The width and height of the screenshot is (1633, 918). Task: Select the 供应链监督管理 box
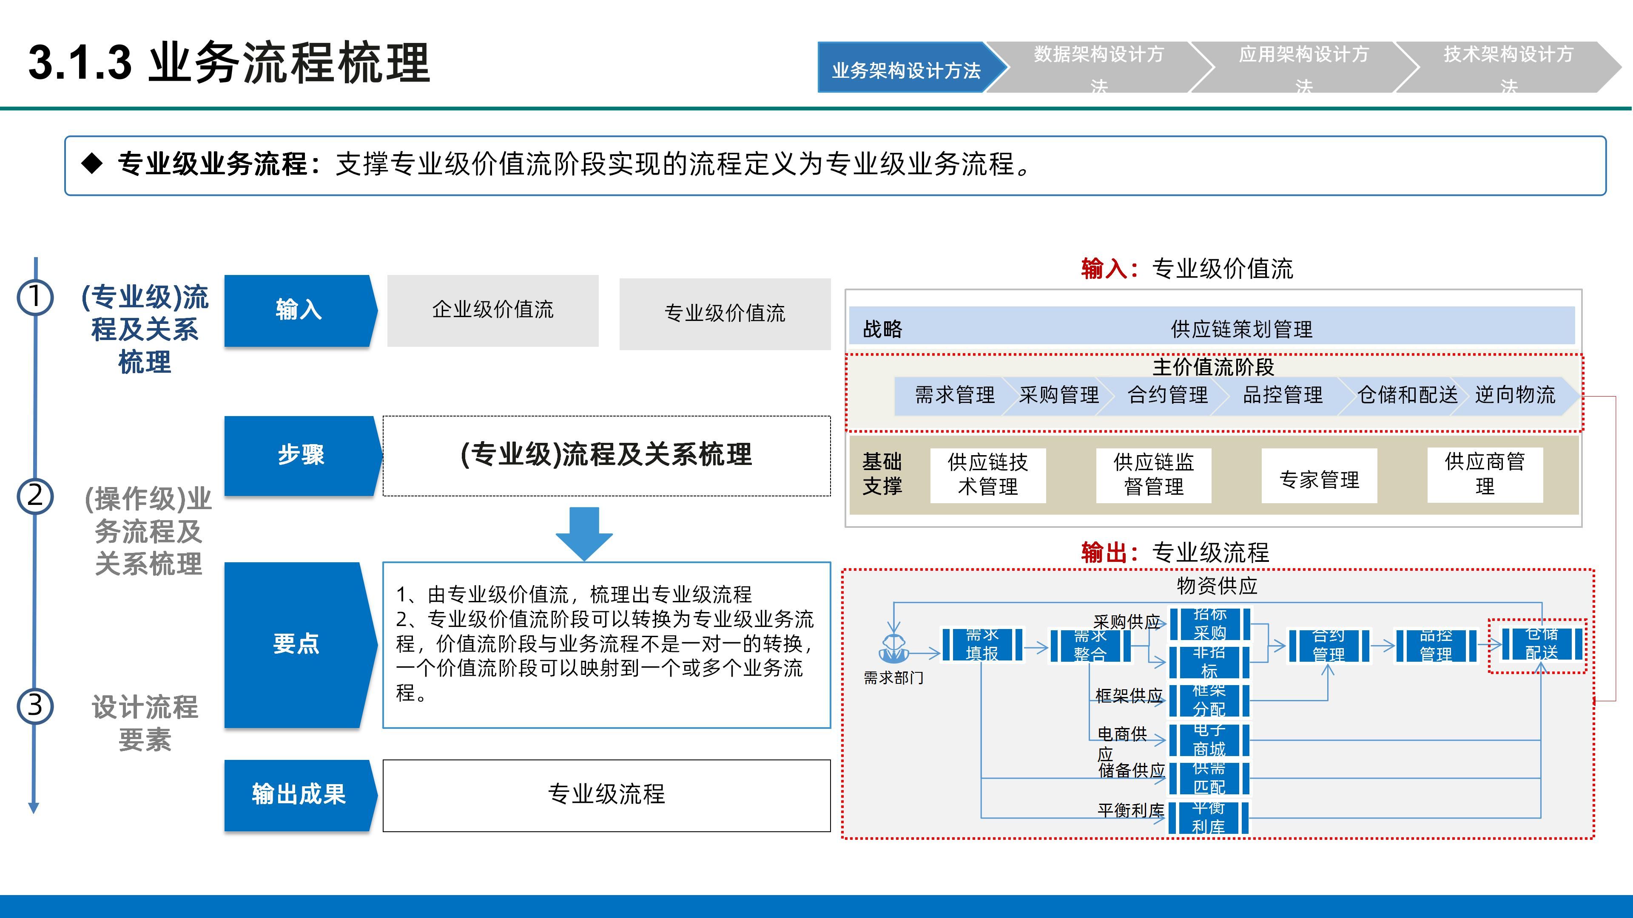coord(1153,475)
